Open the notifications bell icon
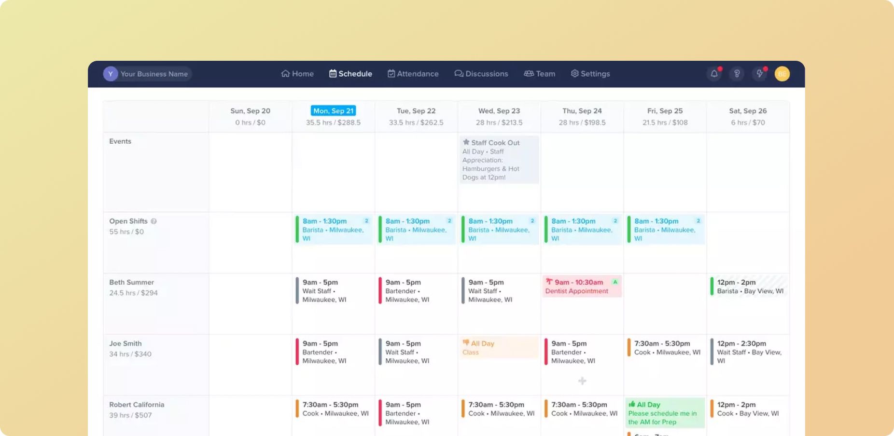894x436 pixels. [x=714, y=74]
